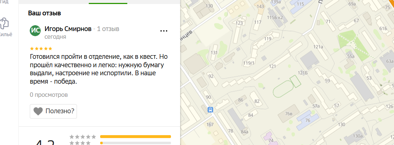394x145 pixels.
Task: Click building 117 on the map
Action: [x=258, y=22]
